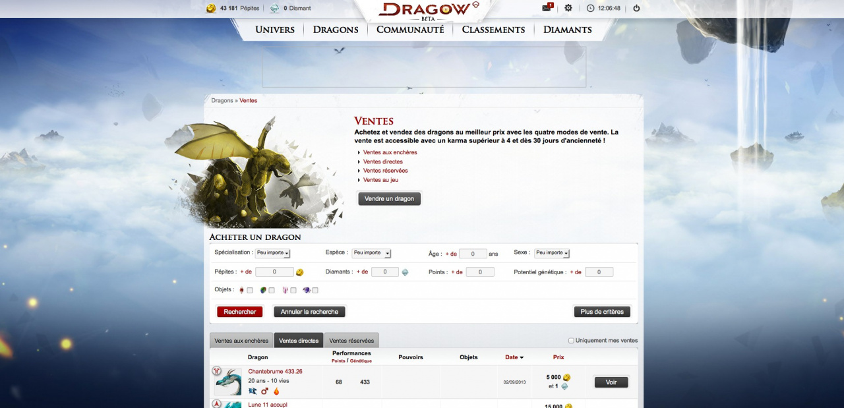Click Voir for the Chantebrume dragon
The height and width of the screenshot is (408, 844).
click(611, 382)
